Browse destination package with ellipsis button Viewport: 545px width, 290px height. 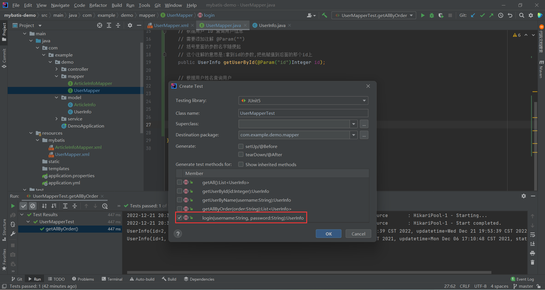point(364,135)
